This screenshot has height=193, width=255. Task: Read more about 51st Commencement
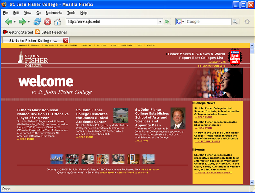coord(204,128)
